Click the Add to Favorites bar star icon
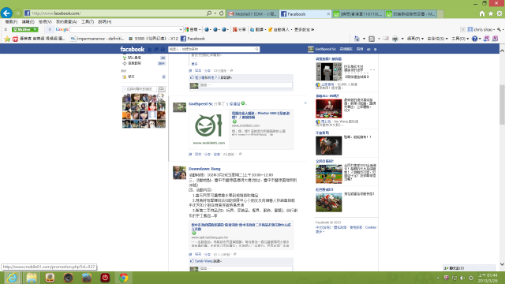 (x=7, y=39)
